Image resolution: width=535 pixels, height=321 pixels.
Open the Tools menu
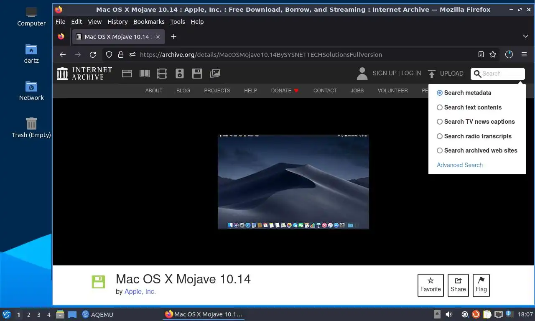point(177,22)
